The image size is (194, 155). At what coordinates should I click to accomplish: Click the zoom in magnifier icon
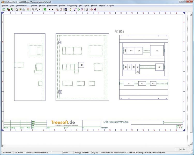(33, 10)
